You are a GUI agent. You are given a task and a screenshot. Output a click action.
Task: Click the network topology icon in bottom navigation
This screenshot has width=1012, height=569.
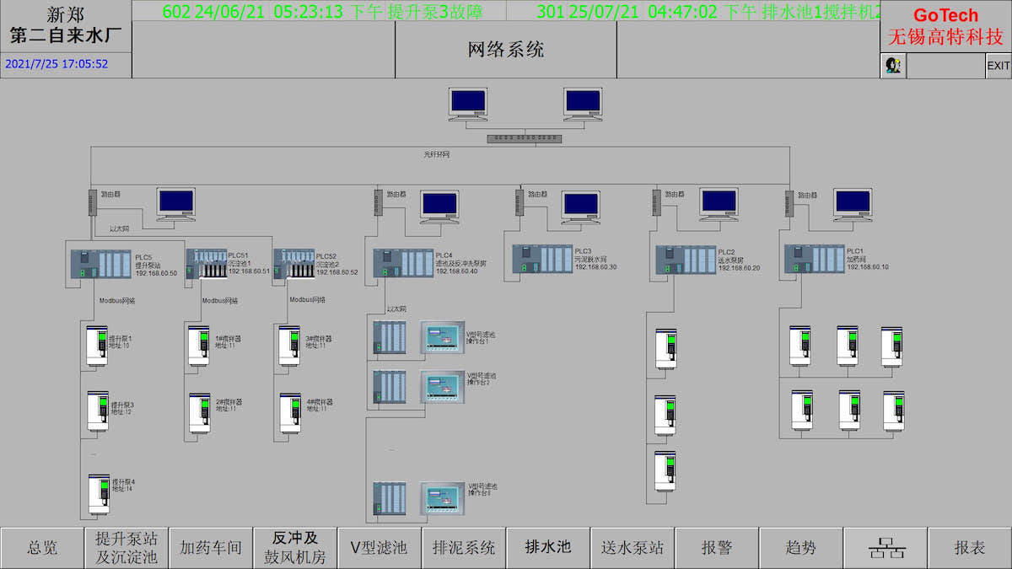click(885, 548)
